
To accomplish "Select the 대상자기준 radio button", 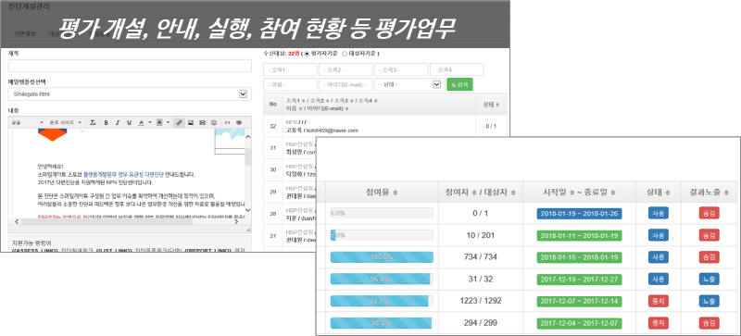I will 345,54.
